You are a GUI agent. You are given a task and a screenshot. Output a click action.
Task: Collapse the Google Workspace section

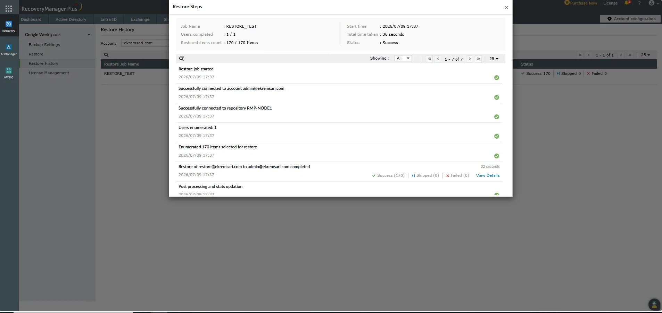tap(89, 35)
